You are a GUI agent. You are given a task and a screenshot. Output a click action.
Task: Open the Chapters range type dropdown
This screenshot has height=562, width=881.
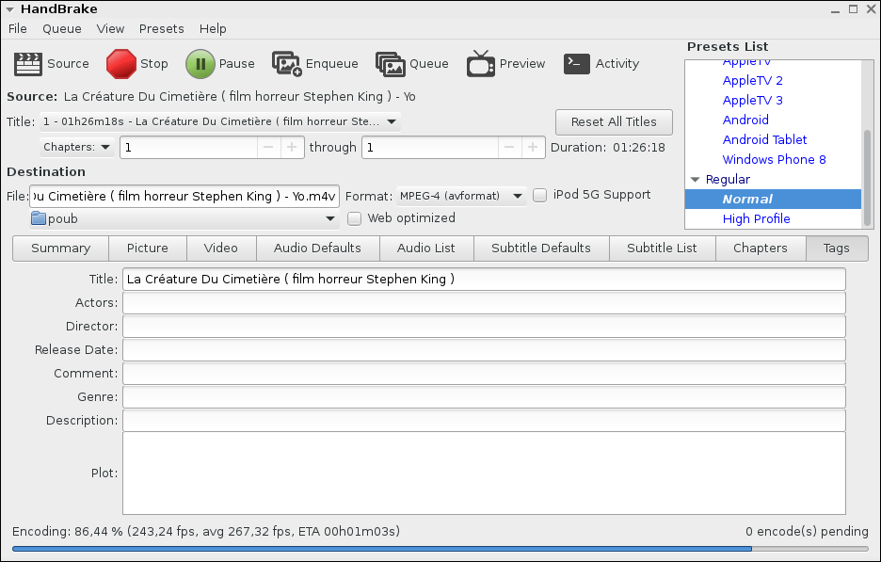point(77,147)
